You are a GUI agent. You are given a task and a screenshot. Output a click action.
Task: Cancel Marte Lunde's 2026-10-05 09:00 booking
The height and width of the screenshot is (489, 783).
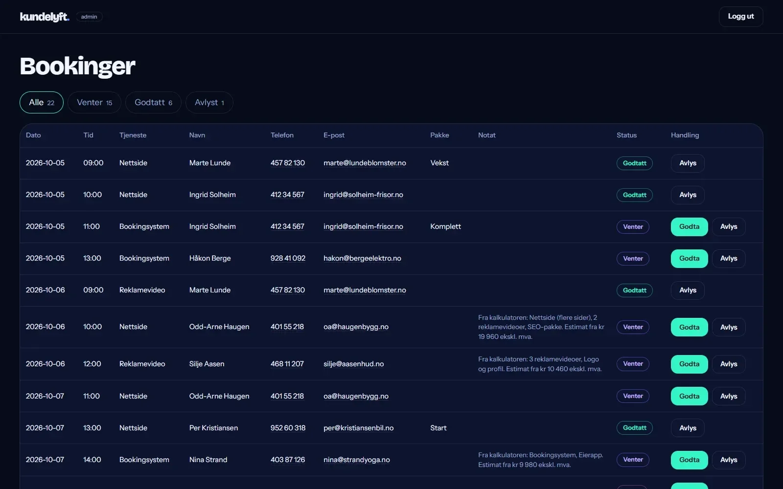688,163
